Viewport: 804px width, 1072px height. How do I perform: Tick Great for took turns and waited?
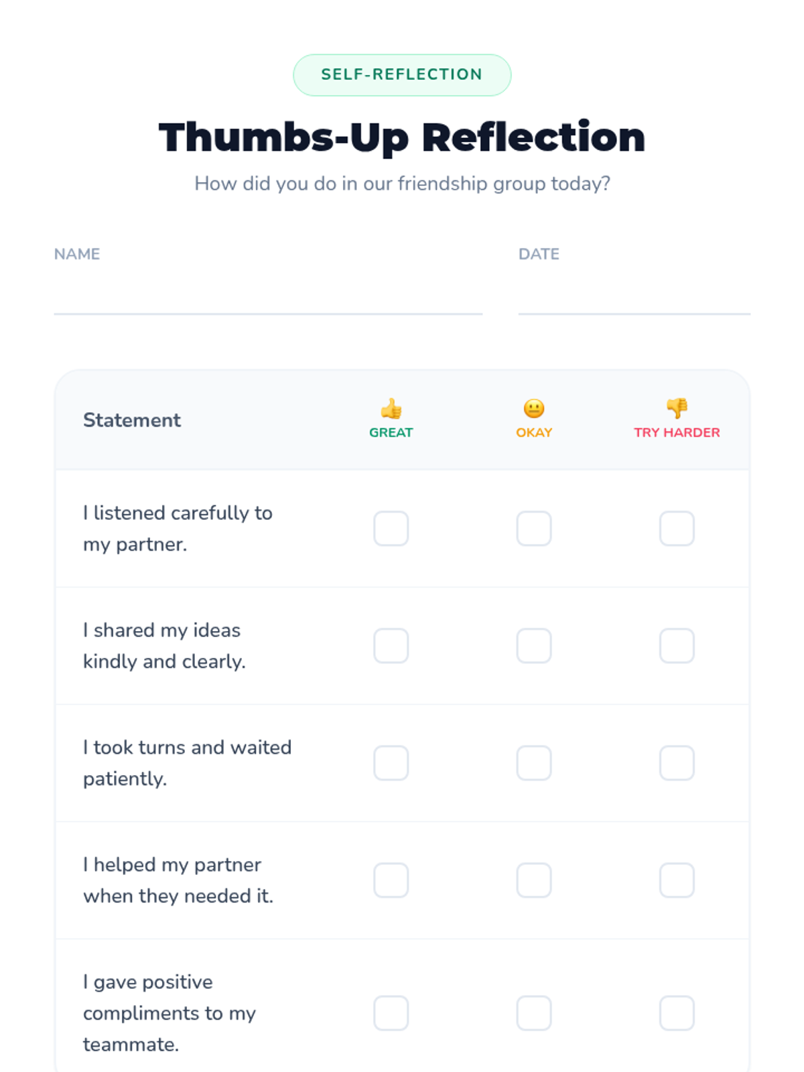click(391, 763)
